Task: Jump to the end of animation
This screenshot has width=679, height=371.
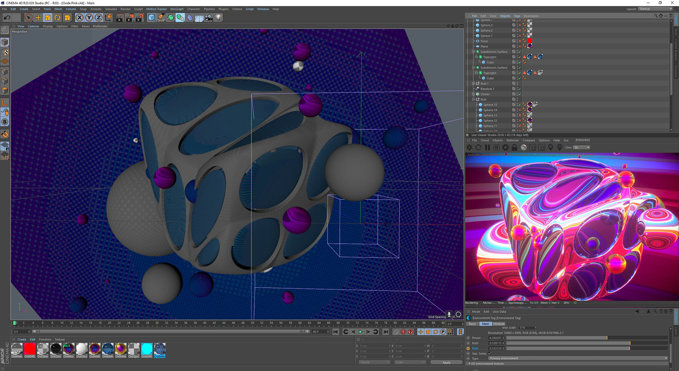Action: [x=385, y=332]
